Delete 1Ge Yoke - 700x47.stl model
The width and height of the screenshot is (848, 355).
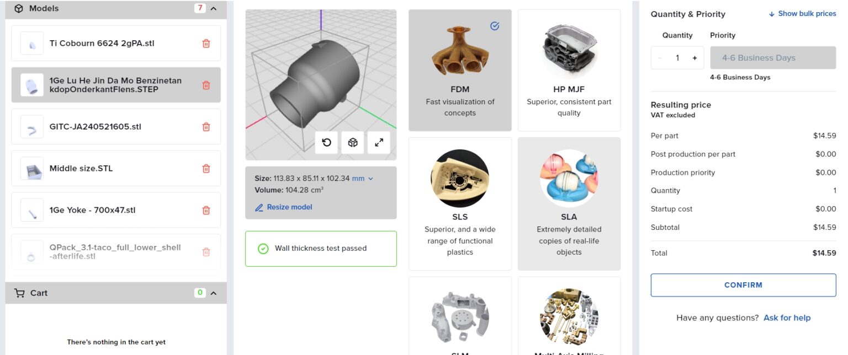point(206,210)
